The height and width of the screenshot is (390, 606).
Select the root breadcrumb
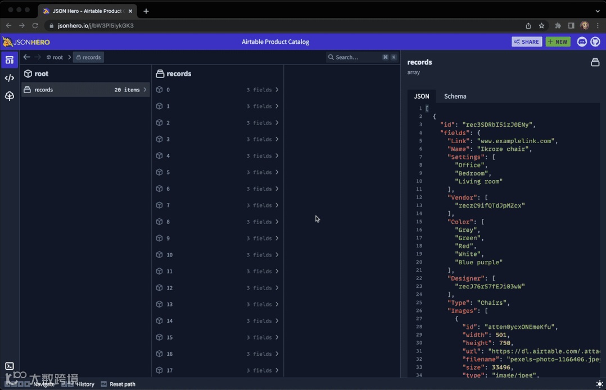(55, 57)
